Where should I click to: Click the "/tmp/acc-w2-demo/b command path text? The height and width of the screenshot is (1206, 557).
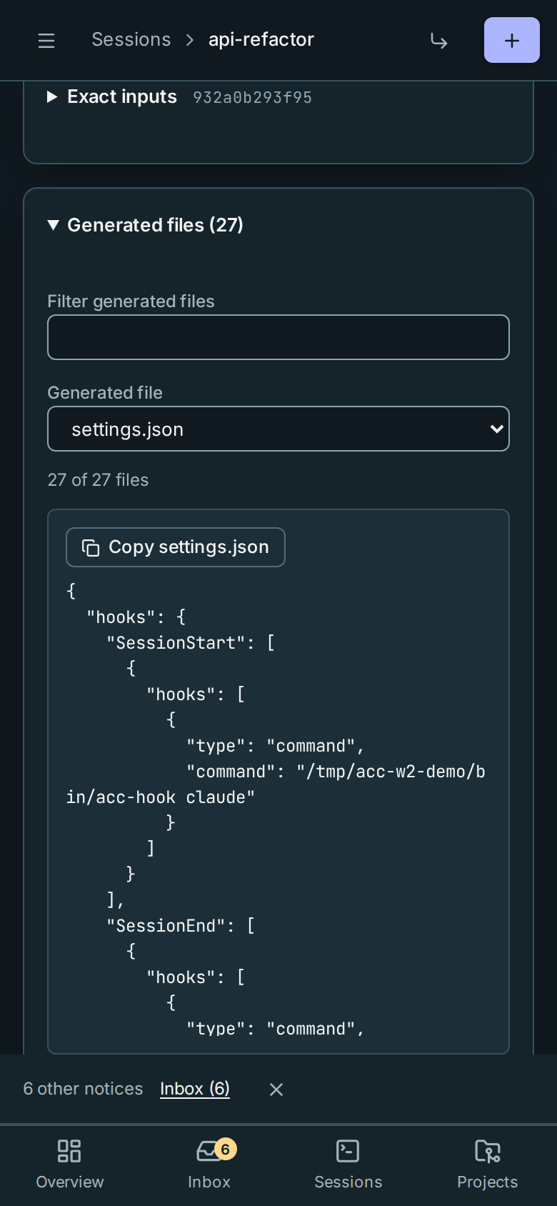391,772
